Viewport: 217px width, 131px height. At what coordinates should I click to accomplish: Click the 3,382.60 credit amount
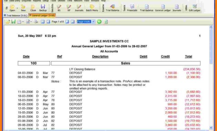pos(171,92)
